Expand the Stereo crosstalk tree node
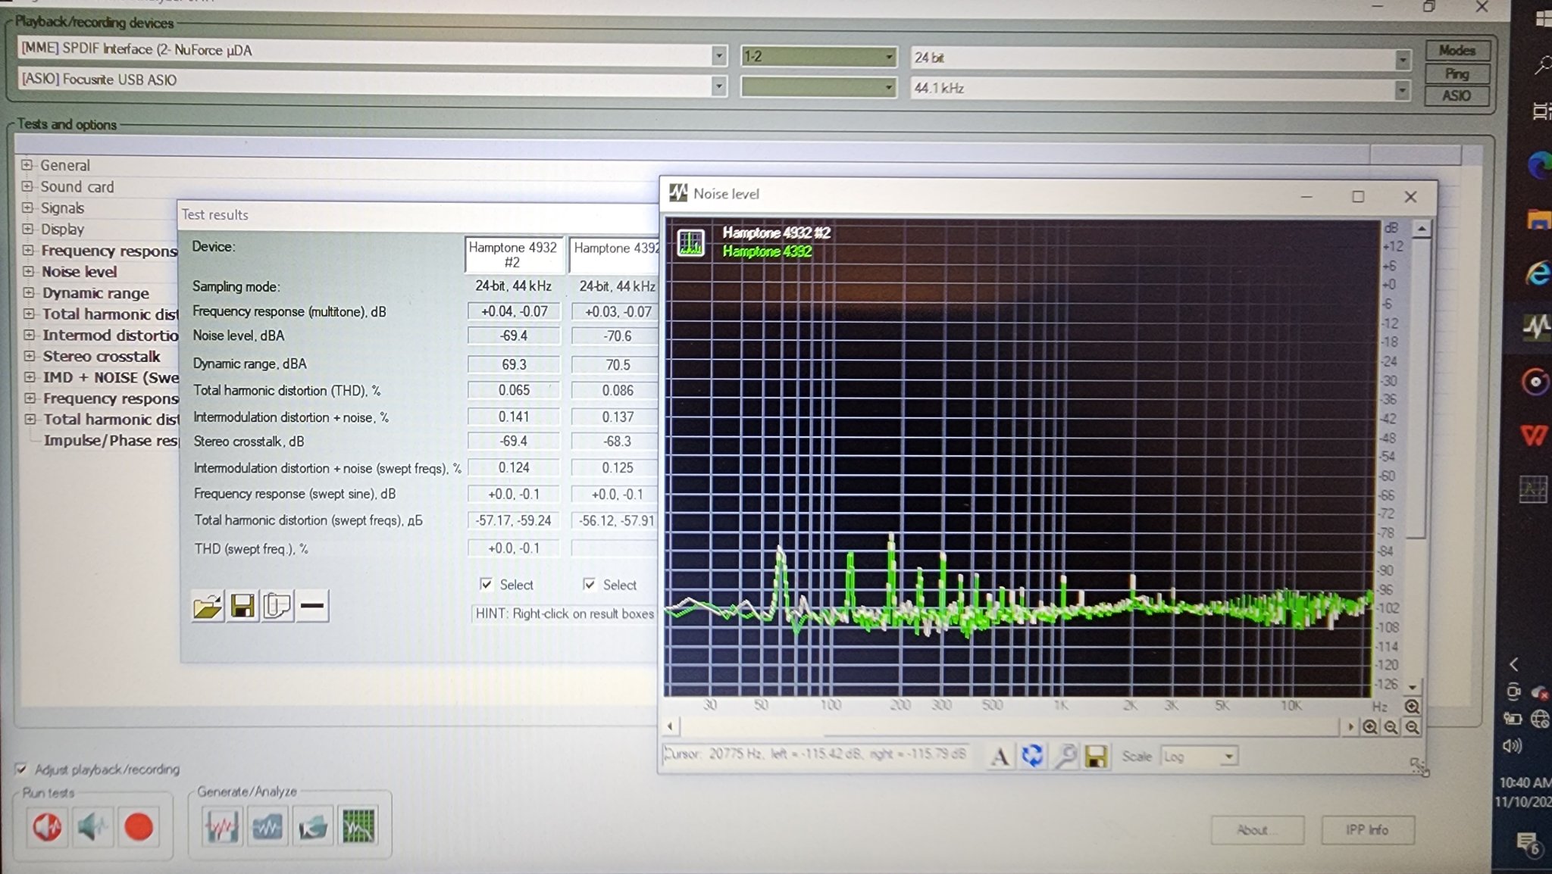1552x874 pixels. click(x=29, y=355)
